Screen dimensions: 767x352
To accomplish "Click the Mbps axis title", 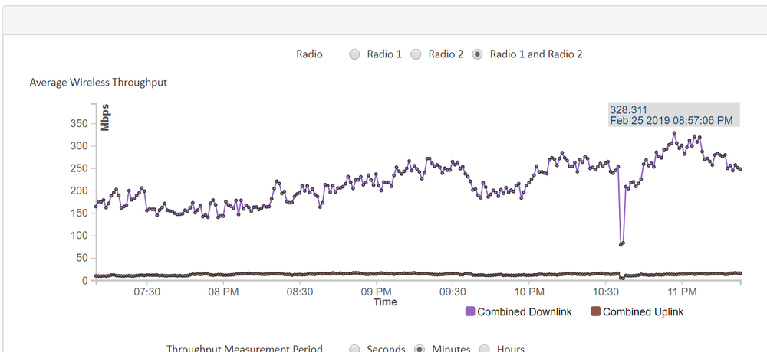I will 104,118.
